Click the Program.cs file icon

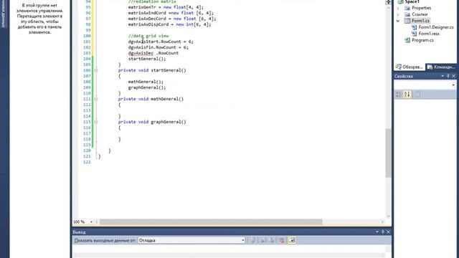click(x=407, y=40)
